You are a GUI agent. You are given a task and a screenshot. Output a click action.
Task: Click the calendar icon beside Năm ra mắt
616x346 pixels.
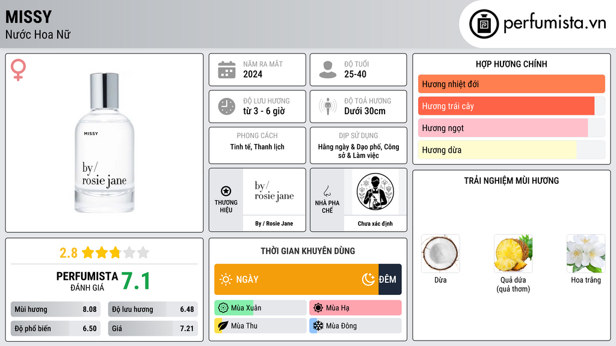tap(227, 70)
